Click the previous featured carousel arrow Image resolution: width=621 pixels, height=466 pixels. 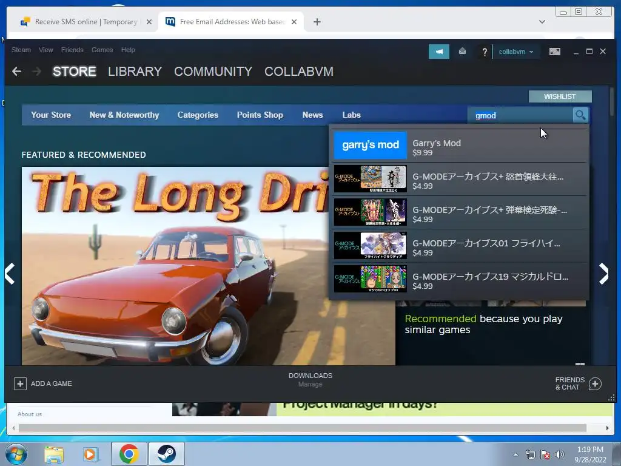(x=10, y=274)
